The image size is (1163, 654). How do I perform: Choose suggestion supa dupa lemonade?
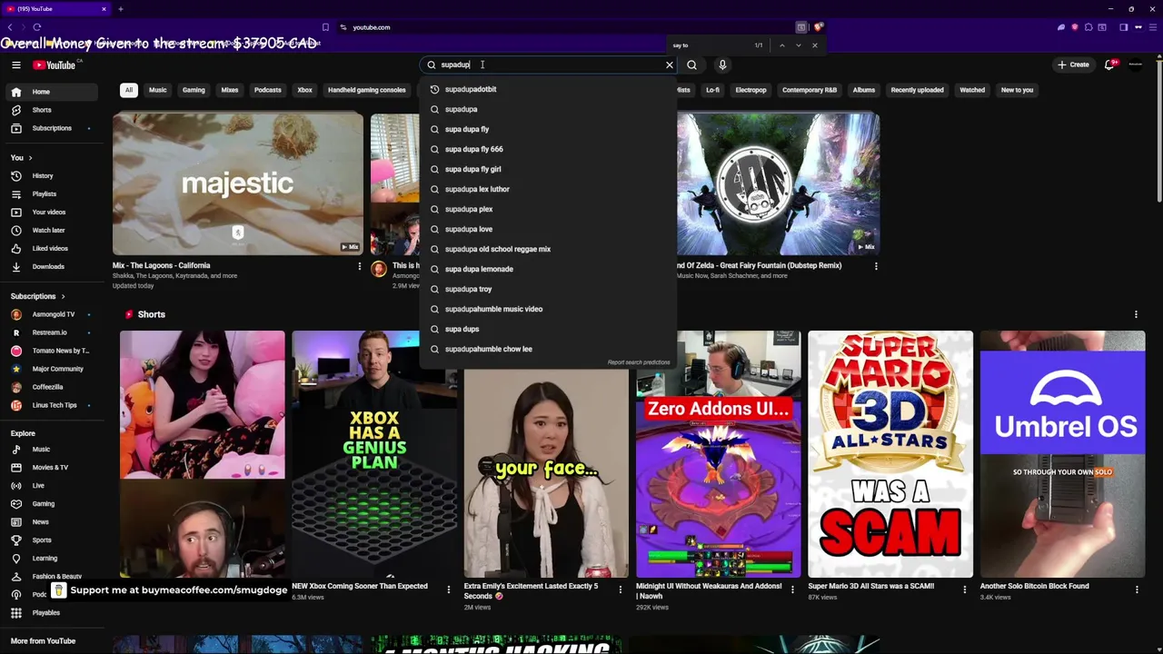548,269
